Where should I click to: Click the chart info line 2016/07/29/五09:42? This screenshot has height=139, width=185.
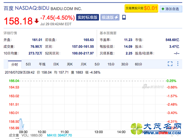[x=20, y=72]
